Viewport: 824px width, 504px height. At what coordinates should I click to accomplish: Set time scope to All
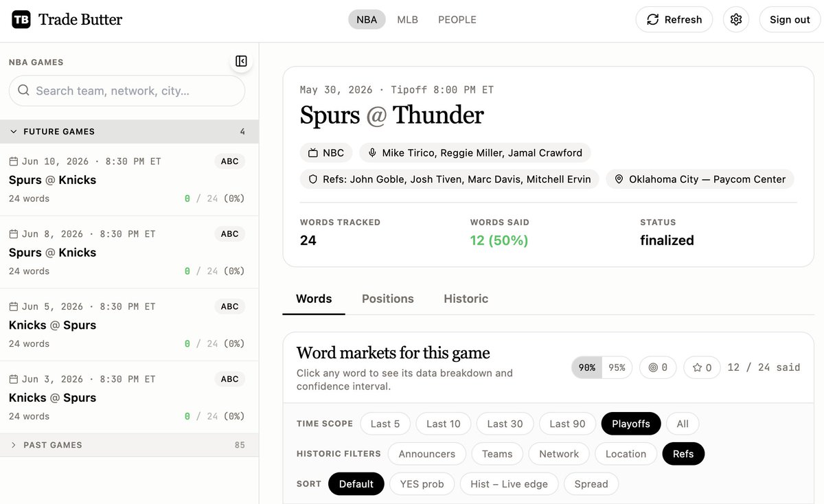(683, 424)
